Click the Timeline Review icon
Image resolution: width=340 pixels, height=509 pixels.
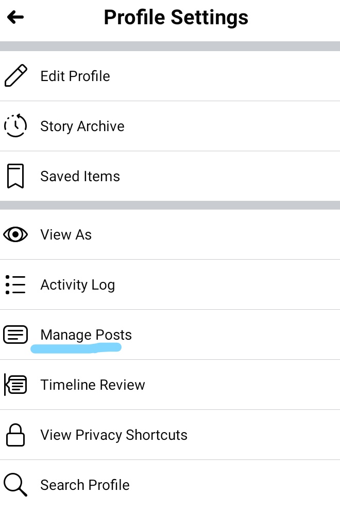[x=15, y=385]
